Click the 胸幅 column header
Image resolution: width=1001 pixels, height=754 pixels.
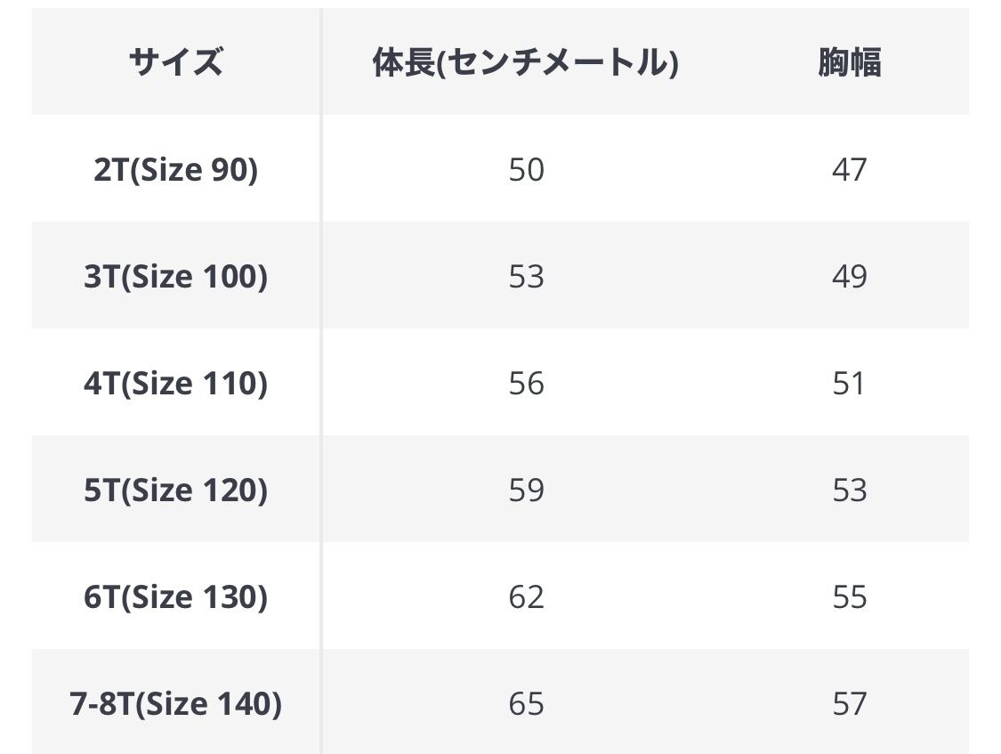click(849, 62)
